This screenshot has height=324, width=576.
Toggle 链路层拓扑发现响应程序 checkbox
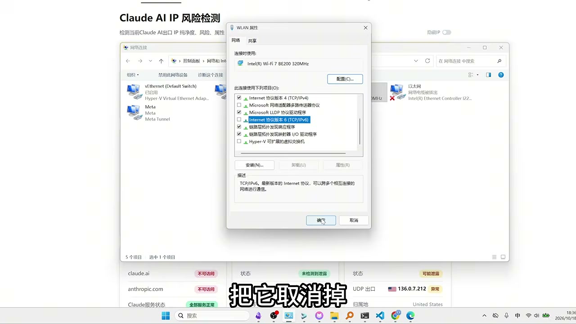(239, 127)
